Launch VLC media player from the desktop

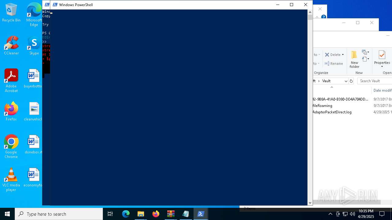pos(11,180)
